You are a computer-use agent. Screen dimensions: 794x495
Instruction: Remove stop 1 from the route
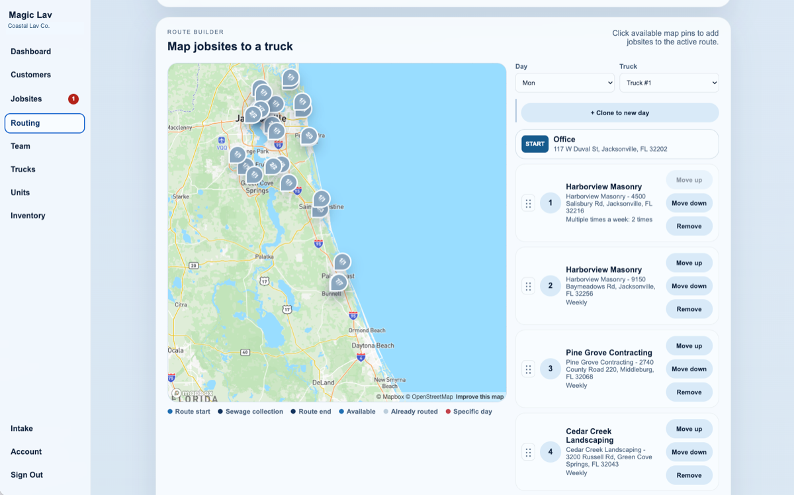[x=689, y=226]
